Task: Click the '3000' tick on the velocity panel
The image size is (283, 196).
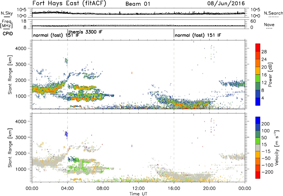Action: (x=21, y=137)
